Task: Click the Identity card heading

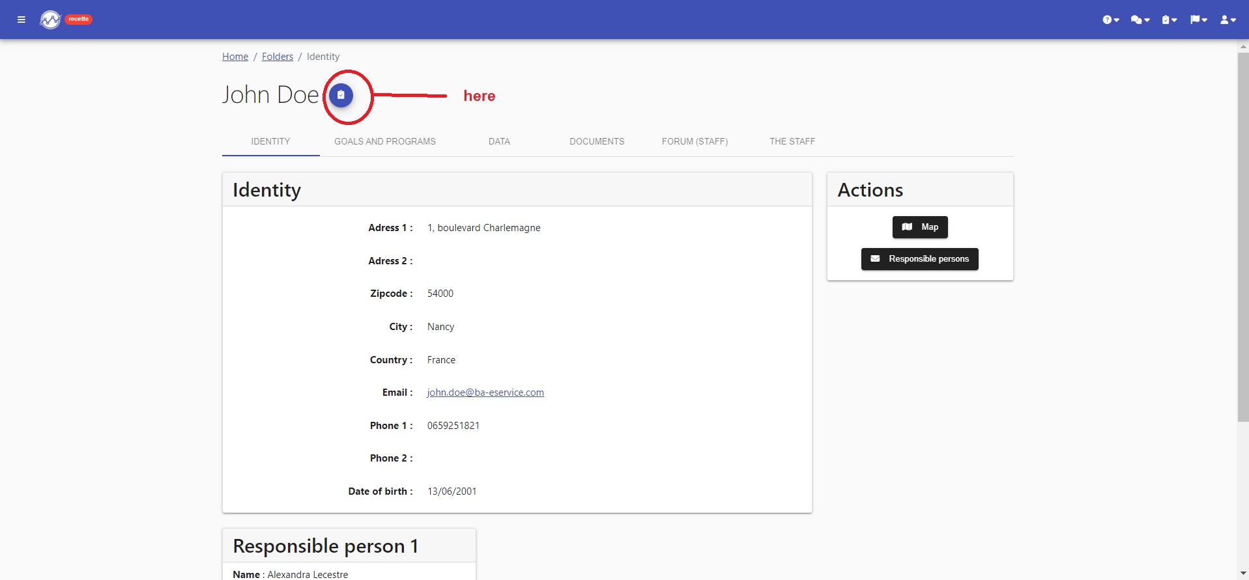Action: click(266, 190)
